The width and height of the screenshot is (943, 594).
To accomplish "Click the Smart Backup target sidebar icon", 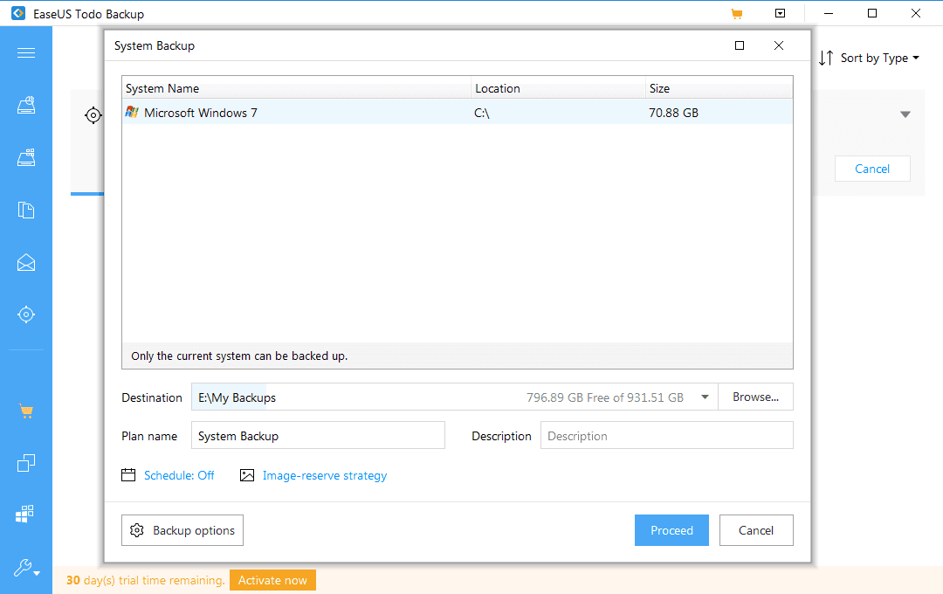I will tap(26, 314).
